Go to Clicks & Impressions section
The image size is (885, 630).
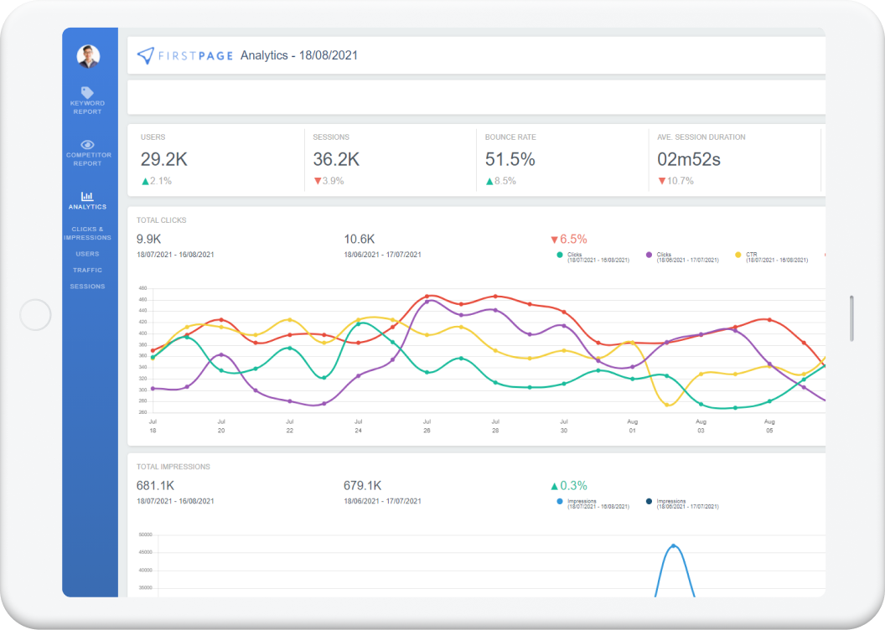click(87, 233)
